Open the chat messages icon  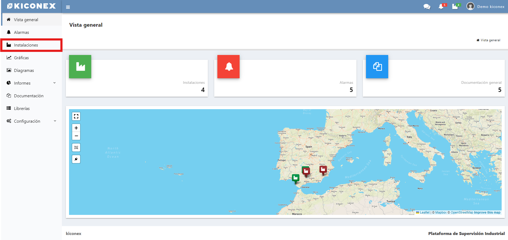pyautogui.click(x=427, y=7)
